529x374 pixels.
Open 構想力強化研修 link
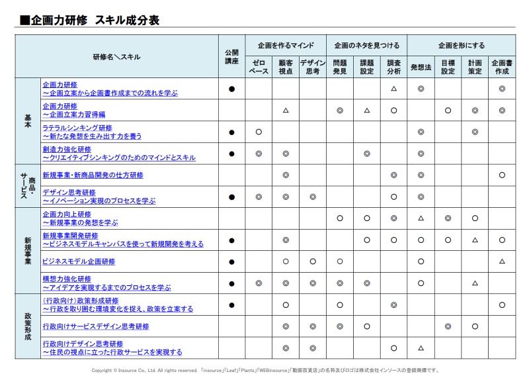pyautogui.click(x=106, y=283)
